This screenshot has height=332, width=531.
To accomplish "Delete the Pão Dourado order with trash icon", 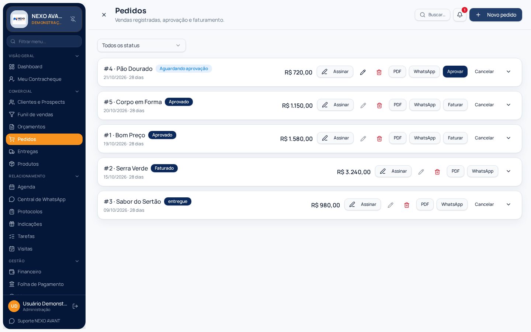I will (x=379, y=72).
